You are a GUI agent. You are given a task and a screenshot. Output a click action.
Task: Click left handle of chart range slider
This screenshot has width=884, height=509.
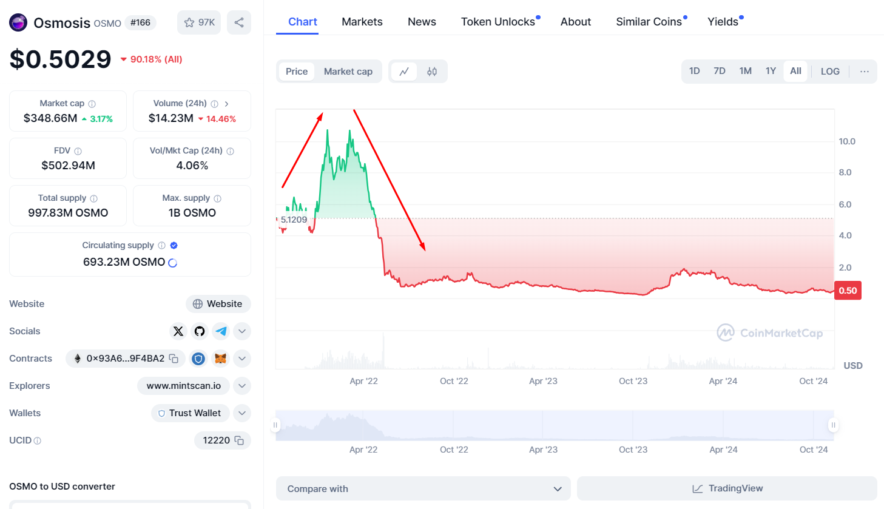click(x=275, y=425)
